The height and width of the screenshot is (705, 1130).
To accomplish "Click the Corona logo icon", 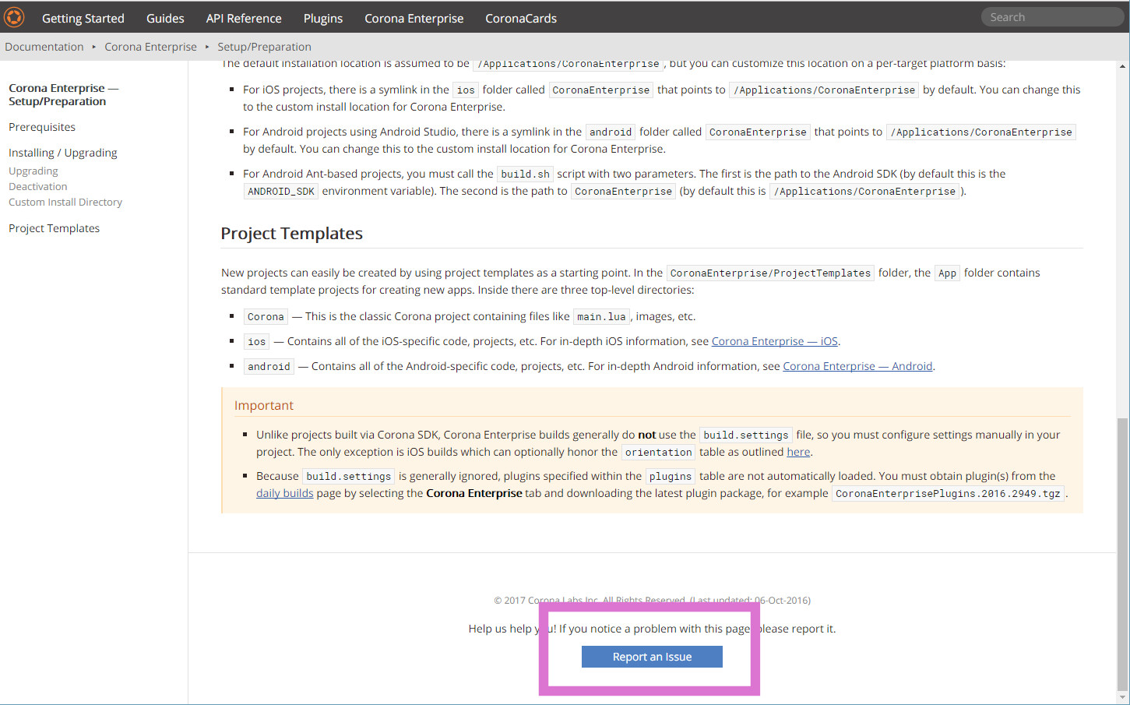I will point(14,17).
